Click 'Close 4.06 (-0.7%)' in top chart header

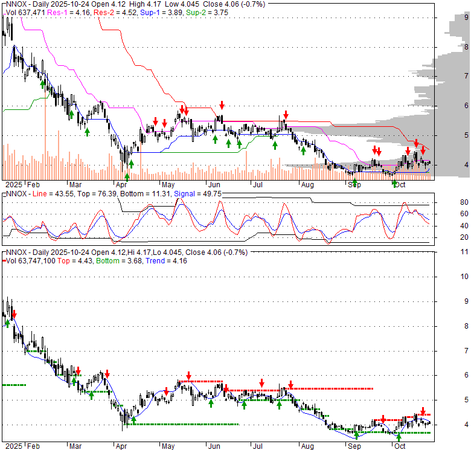234,4
